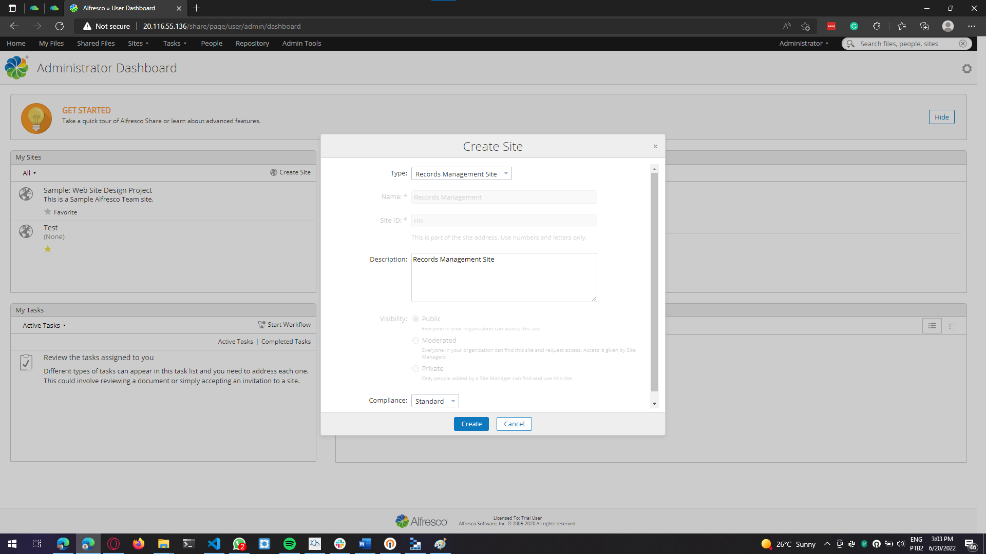Open dashboard settings gear icon
986x554 pixels.
[x=966, y=69]
